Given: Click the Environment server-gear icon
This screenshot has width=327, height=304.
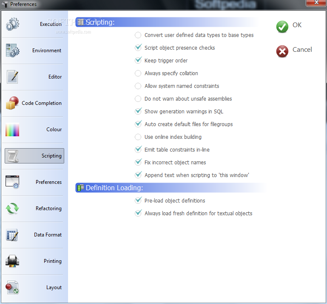Looking at the screenshot, I should click(x=12, y=51).
